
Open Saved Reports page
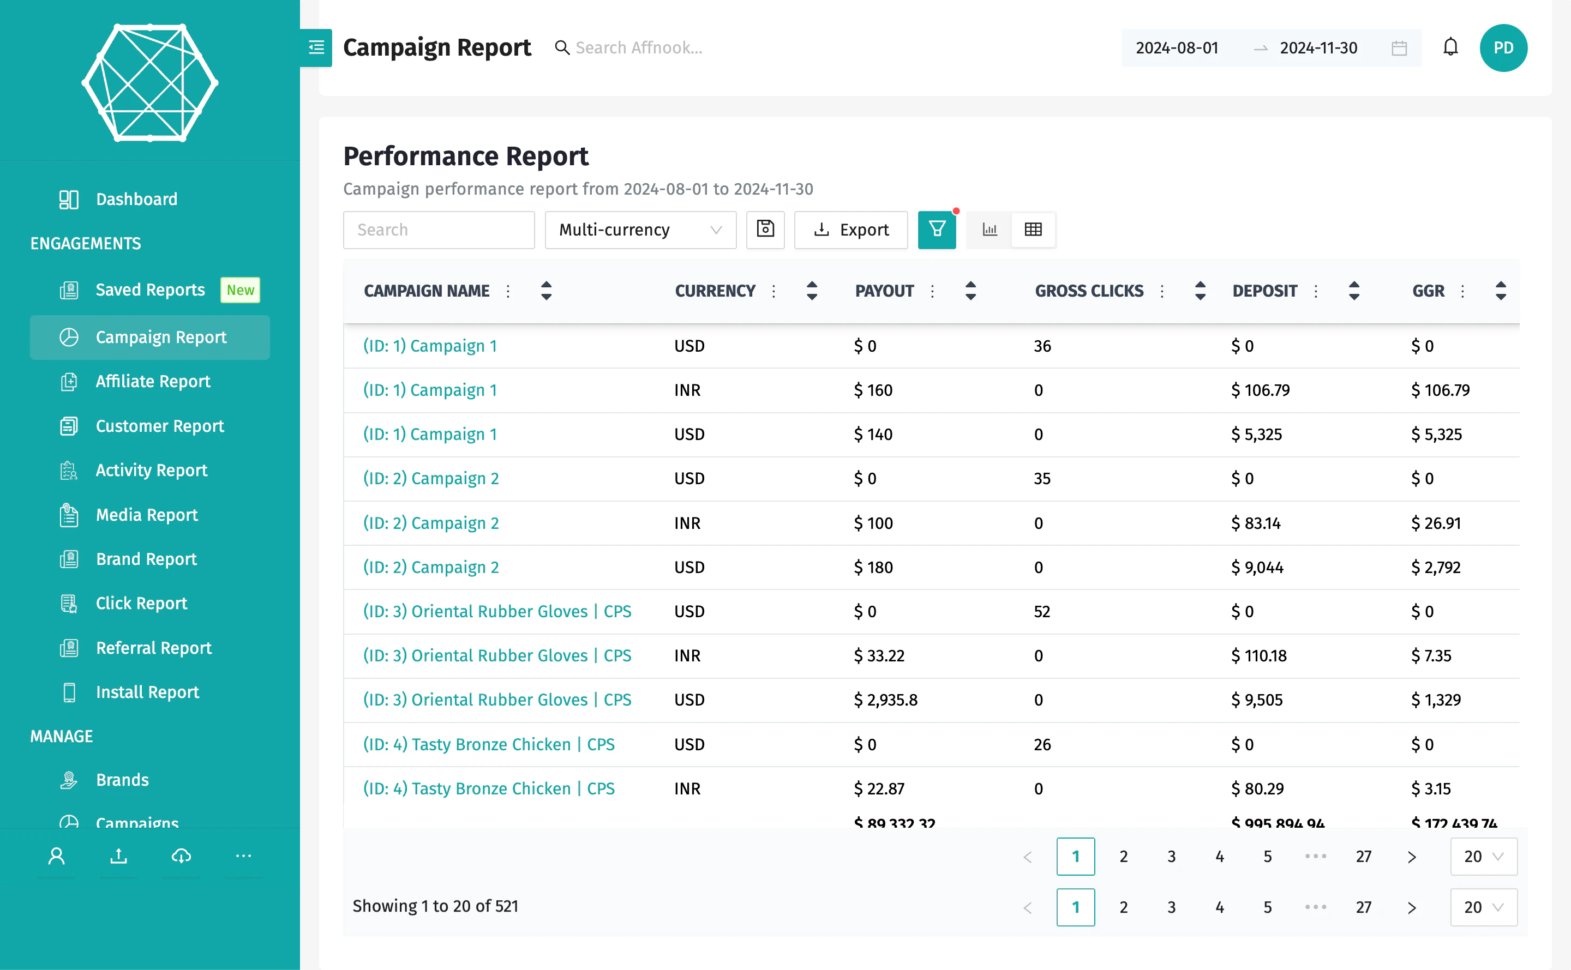pos(149,290)
